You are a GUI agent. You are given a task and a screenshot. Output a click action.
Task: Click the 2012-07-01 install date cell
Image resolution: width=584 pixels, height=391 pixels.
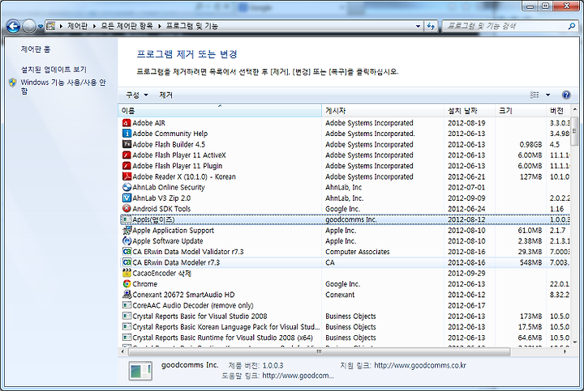(466, 187)
